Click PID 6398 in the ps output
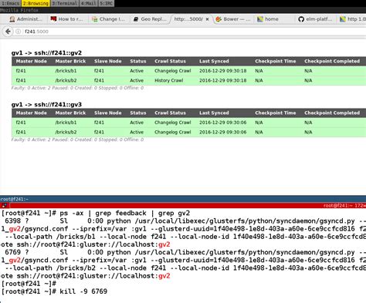Image resolution: width=366 pixels, height=303 pixels. pos(13,221)
